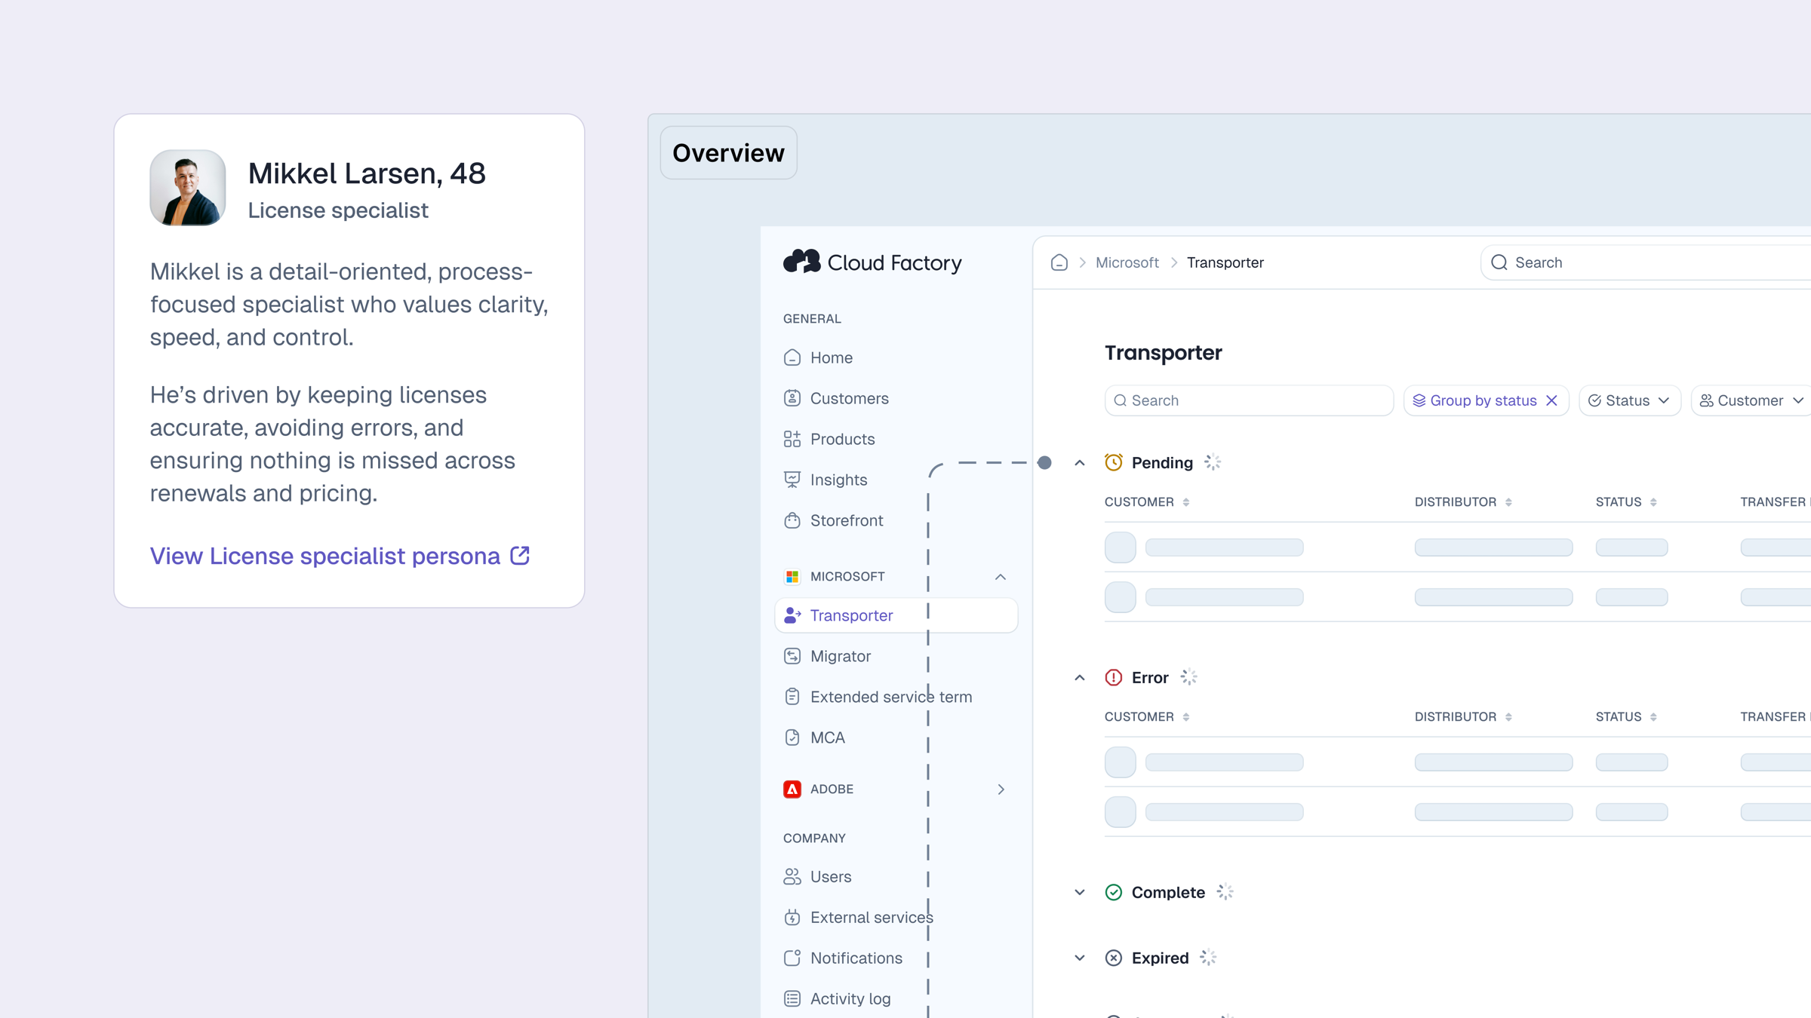
Task: Click the Pending clock icon
Action: 1114,462
